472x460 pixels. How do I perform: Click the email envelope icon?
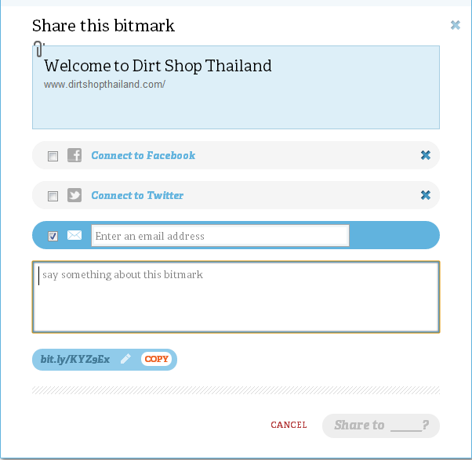pyautogui.click(x=74, y=235)
